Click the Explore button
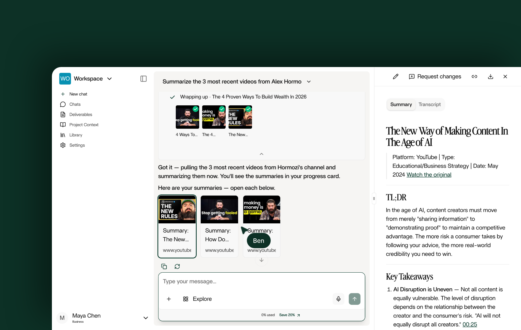 (x=197, y=299)
